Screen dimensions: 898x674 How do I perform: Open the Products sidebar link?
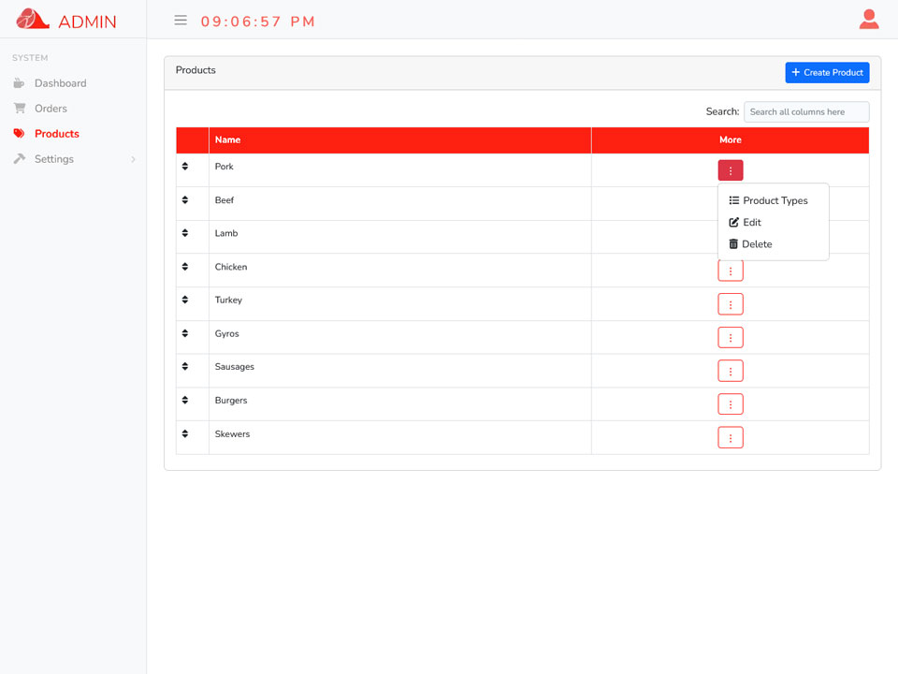57,134
